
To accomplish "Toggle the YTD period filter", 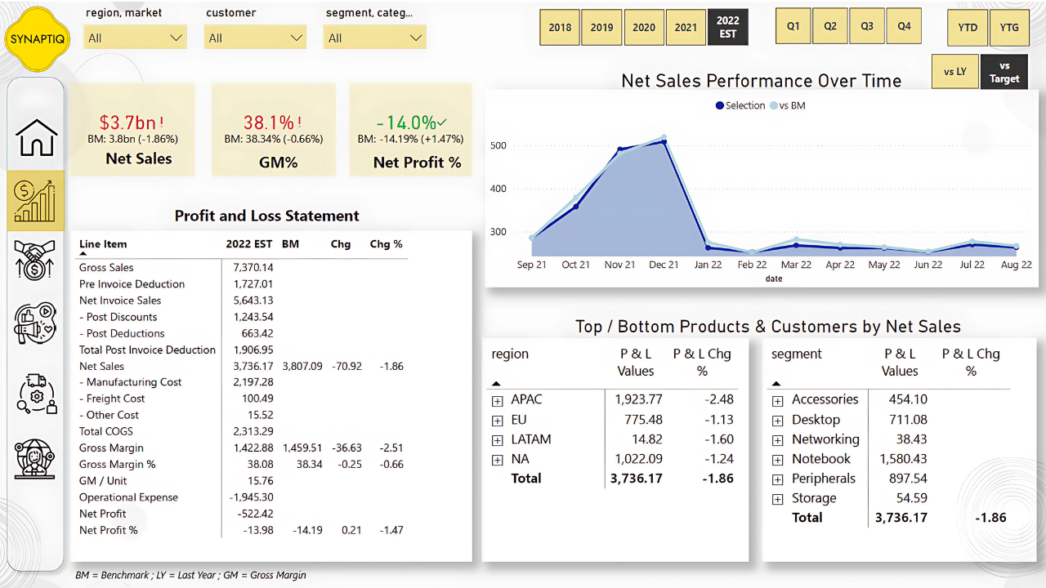I will [967, 28].
